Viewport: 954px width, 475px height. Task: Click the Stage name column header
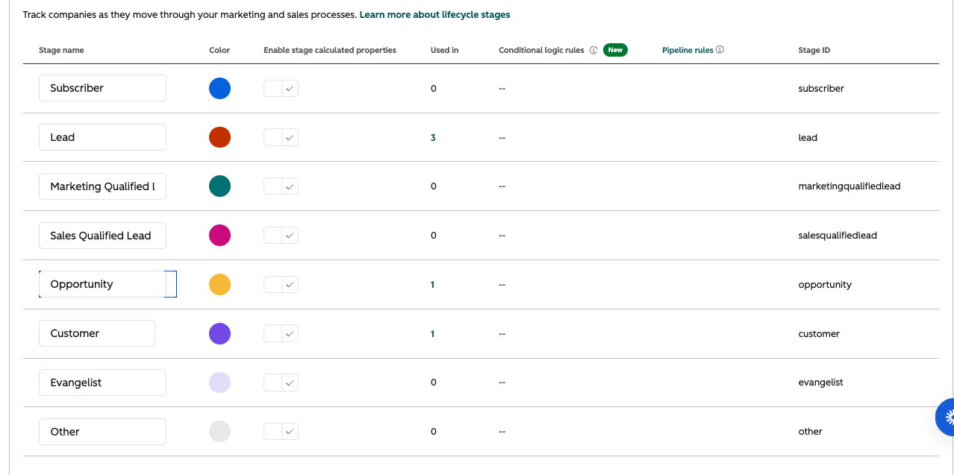point(61,51)
